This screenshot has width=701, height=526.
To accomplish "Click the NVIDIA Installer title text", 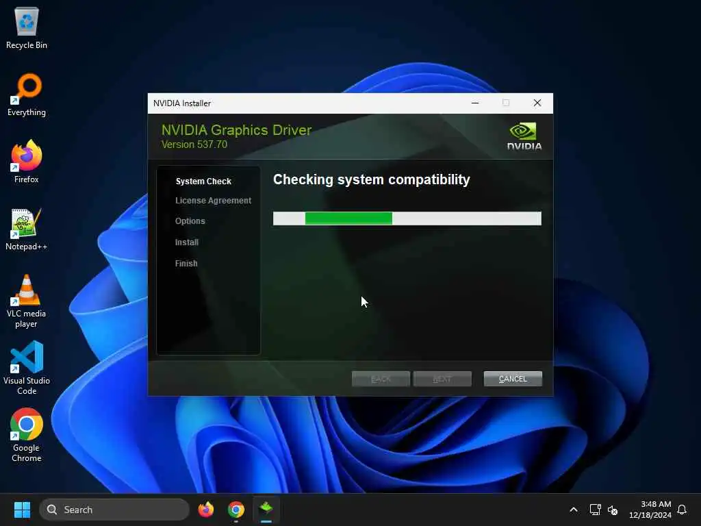I will tap(182, 103).
